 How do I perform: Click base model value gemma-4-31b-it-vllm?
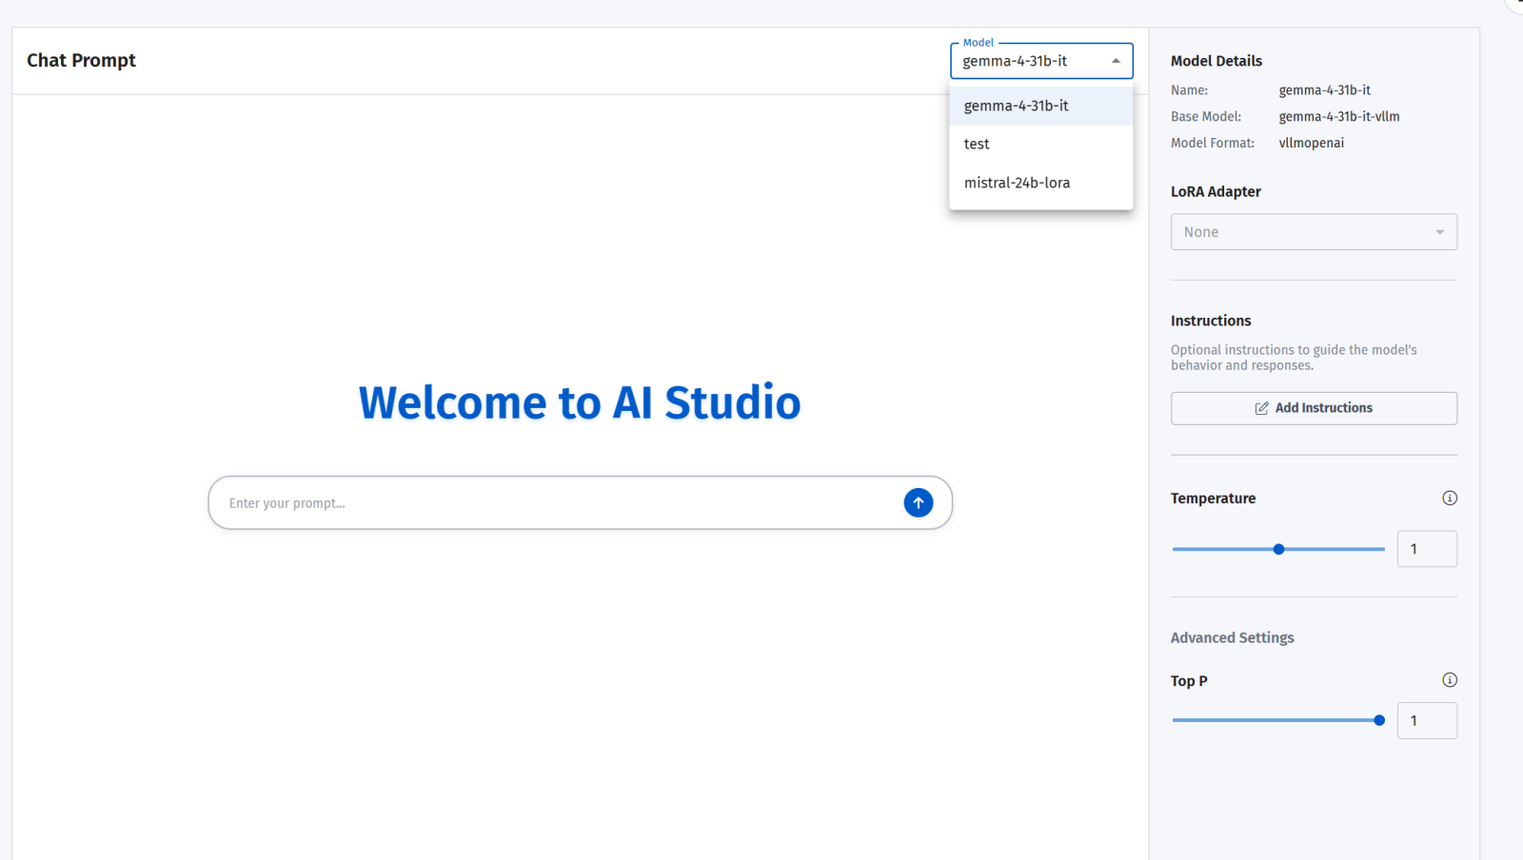[1339, 116]
